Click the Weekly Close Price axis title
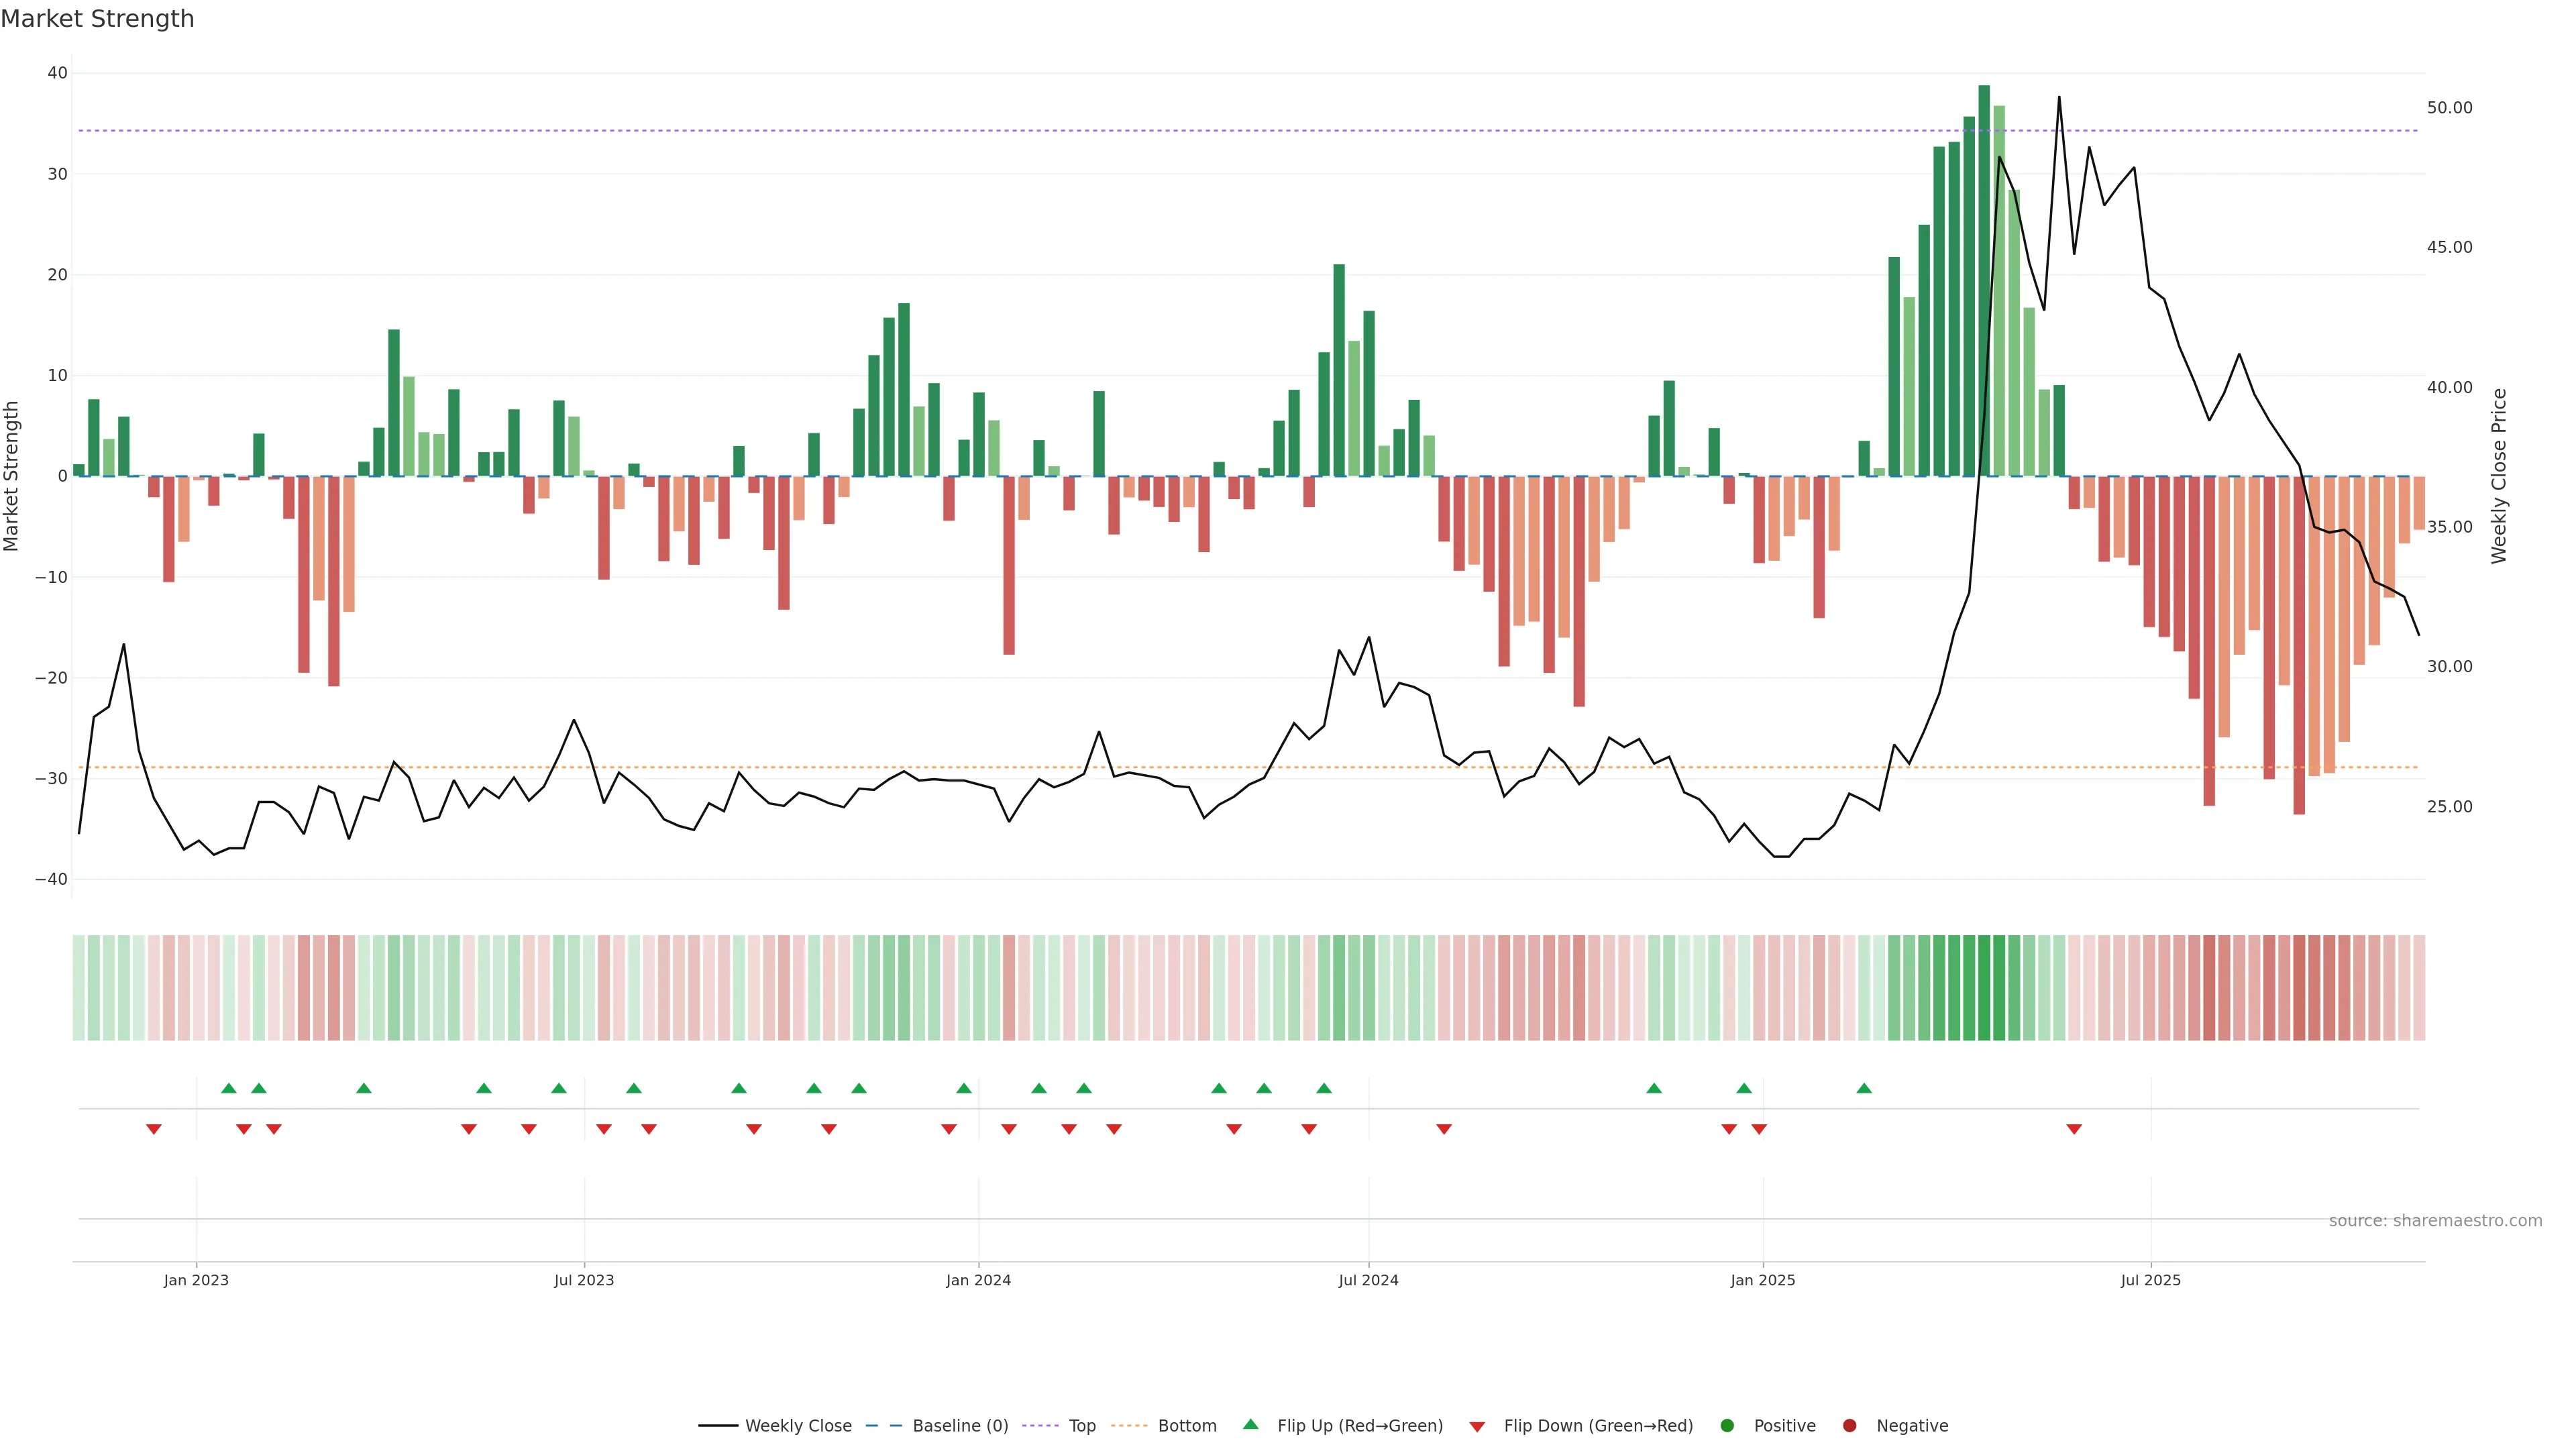 pyautogui.click(x=2499, y=476)
